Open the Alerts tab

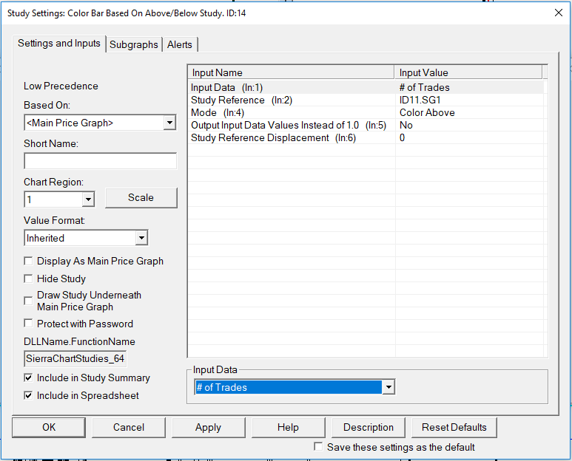pyautogui.click(x=180, y=44)
